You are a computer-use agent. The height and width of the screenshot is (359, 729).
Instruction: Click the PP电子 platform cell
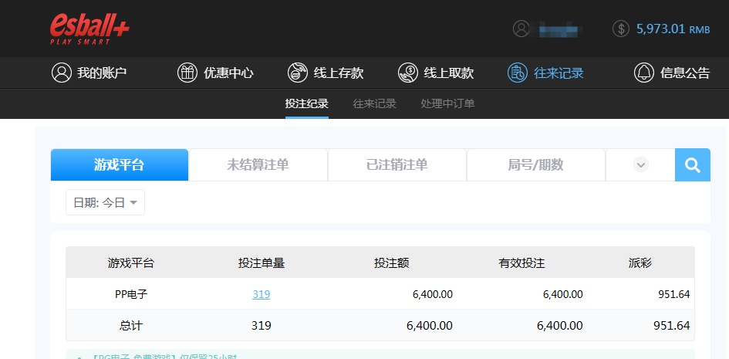pos(131,294)
